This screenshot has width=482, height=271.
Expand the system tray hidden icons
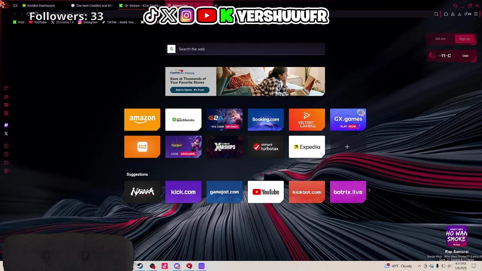419,266
